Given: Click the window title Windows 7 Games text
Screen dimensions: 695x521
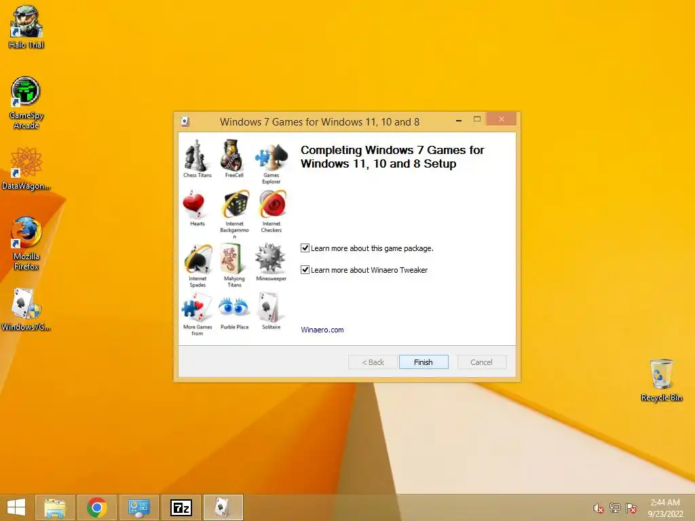Looking at the screenshot, I should coord(320,122).
